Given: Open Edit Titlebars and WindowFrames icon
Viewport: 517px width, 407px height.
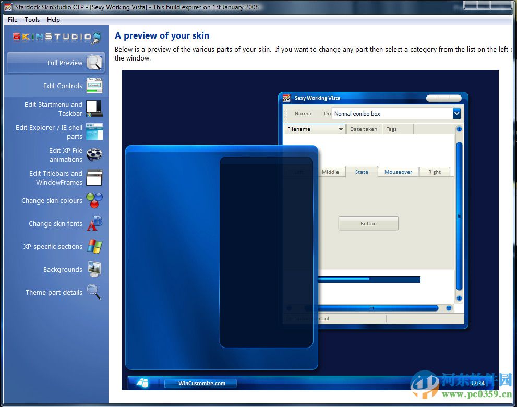Looking at the screenshot, I should (94, 177).
